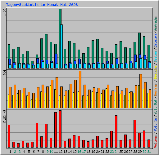This screenshot has width=159, height=155.
Task: Select the red Volumen bar for day 9
Action: (x=46, y=135)
